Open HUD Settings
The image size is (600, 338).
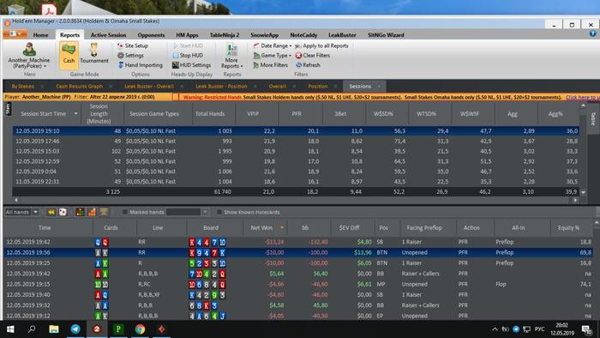191,65
